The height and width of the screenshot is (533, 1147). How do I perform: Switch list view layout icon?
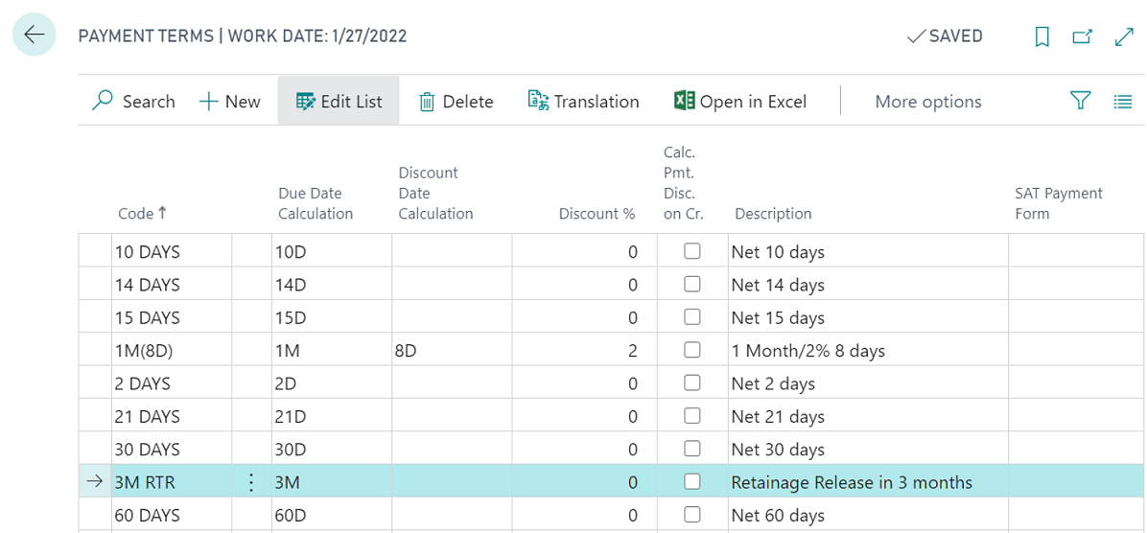point(1122,102)
